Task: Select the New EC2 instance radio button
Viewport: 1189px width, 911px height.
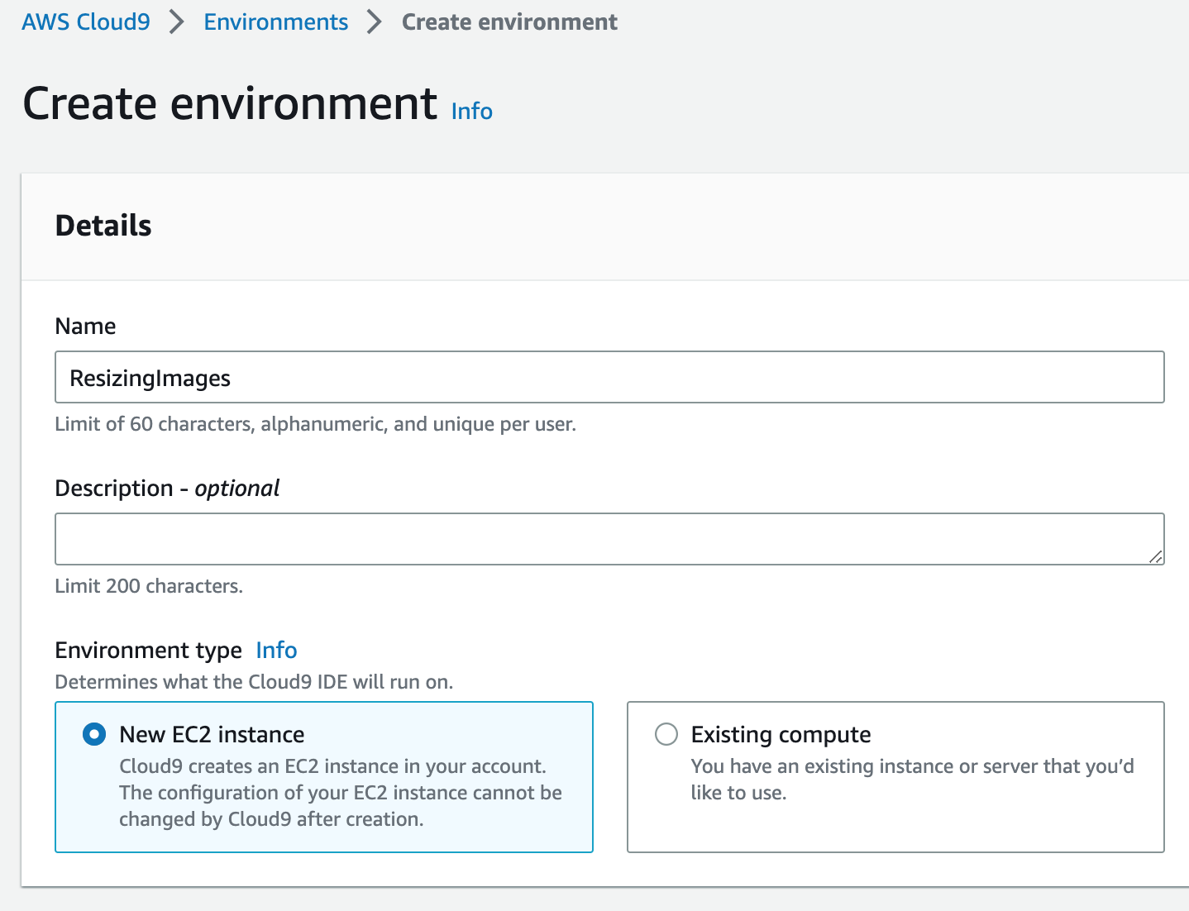Action: coord(94,734)
